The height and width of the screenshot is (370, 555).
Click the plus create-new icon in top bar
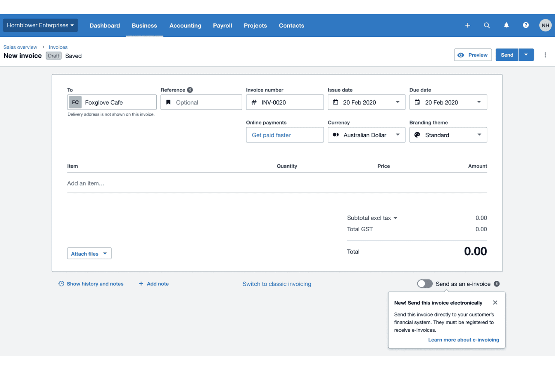(x=468, y=25)
